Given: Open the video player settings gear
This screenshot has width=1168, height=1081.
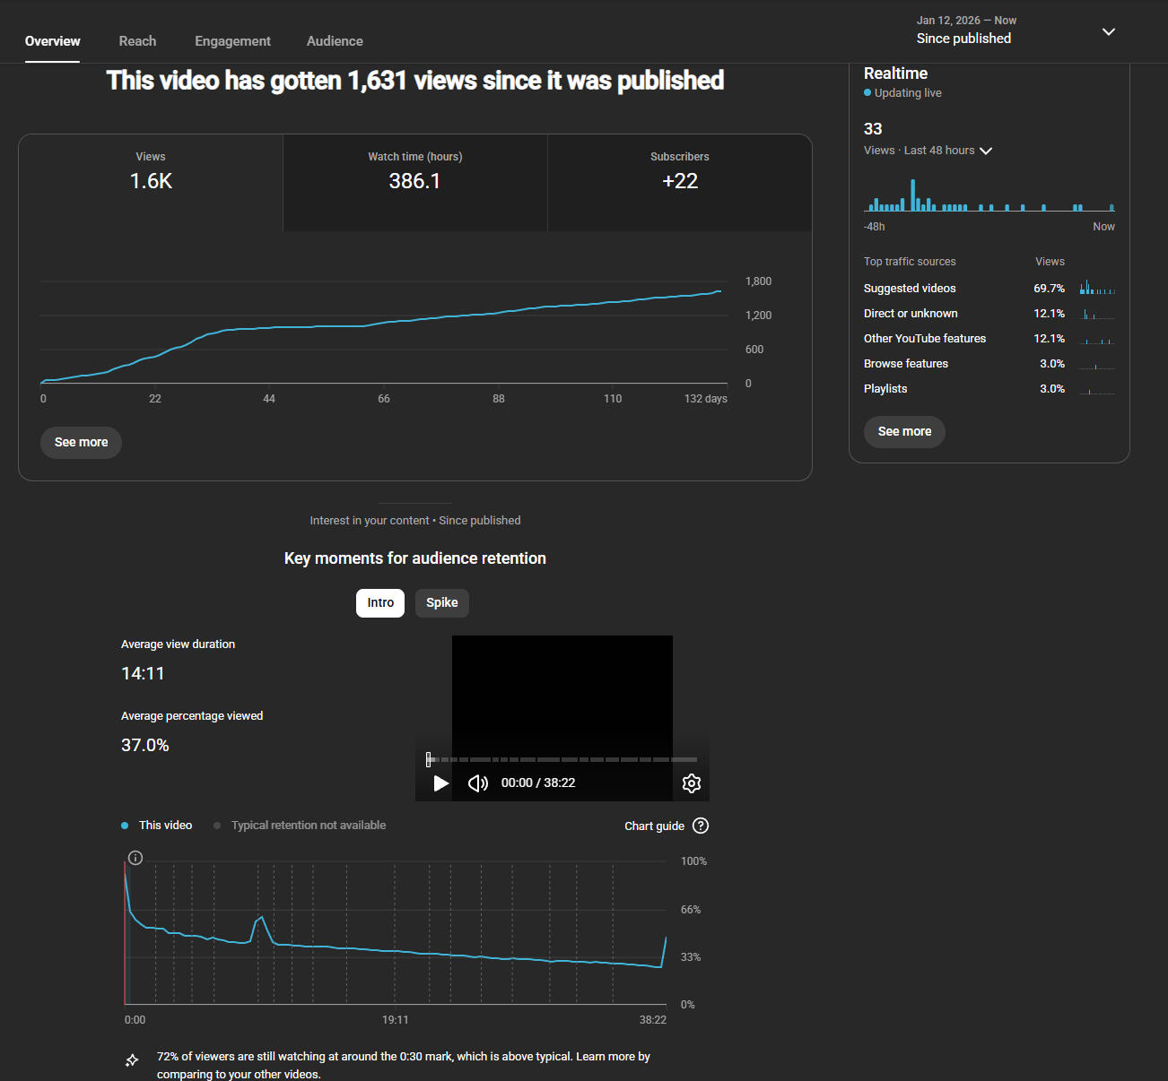Looking at the screenshot, I should tap(691, 783).
